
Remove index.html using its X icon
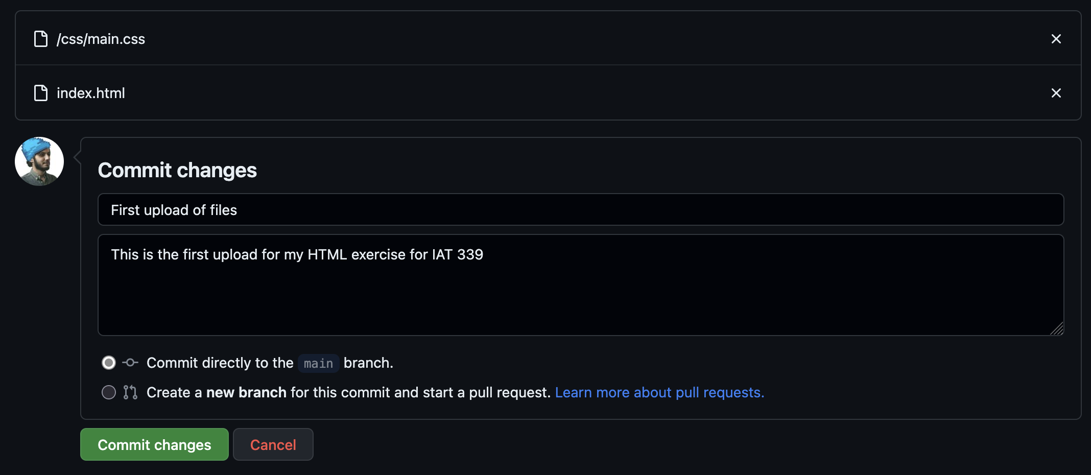coord(1056,93)
